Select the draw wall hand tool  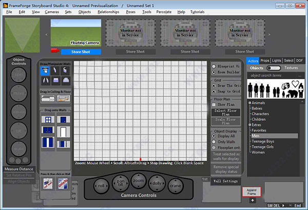(x=45, y=71)
